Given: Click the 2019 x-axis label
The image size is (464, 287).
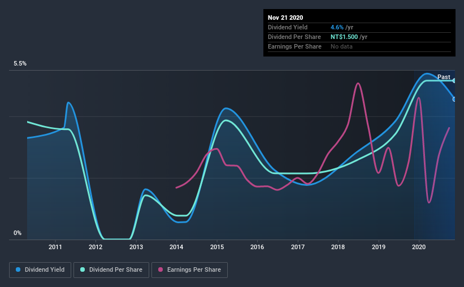Looking at the screenshot, I should (x=379, y=247).
